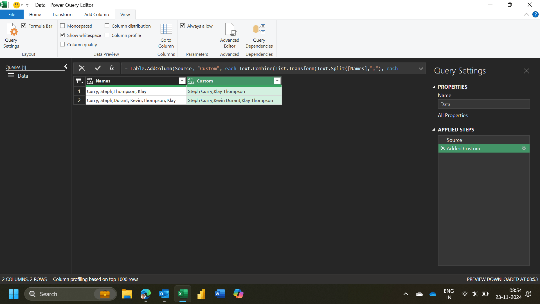This screenshot has height=304, width=540.
Task: Open Power Query help icon
Action: pyautogui.click(x=535, y=14)
